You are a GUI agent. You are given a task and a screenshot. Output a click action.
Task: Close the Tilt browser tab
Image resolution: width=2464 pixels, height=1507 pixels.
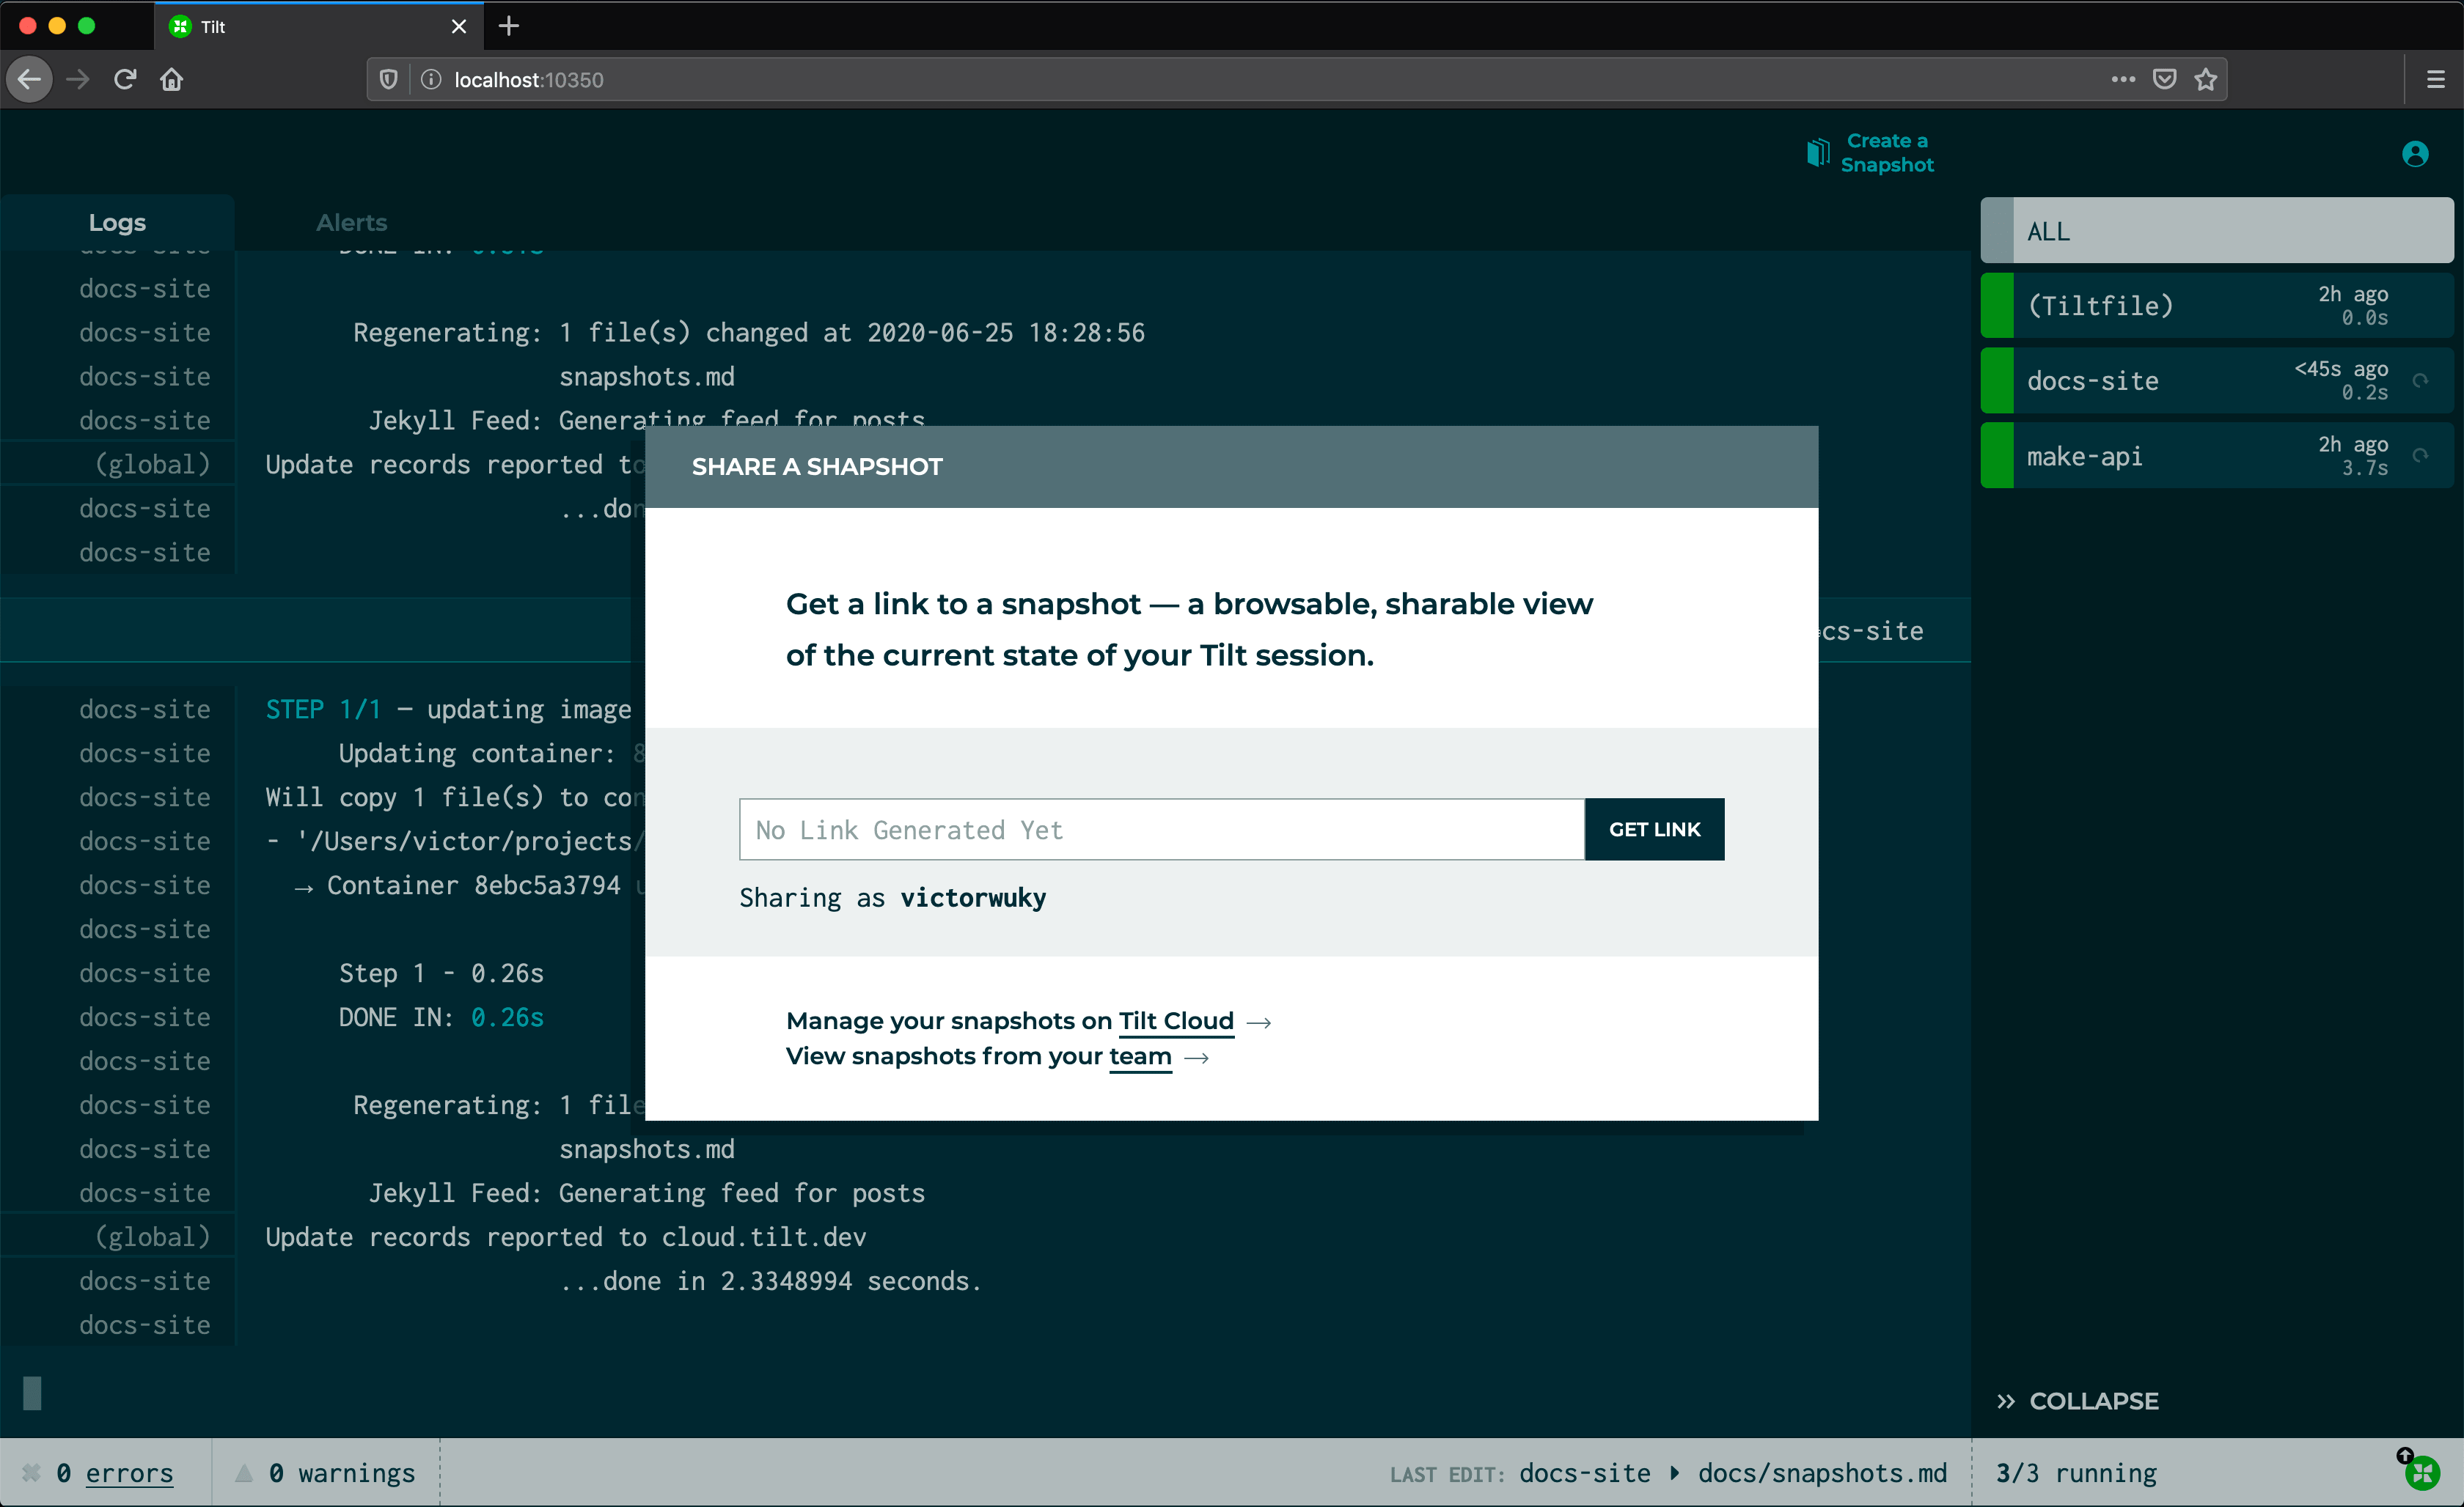459,27
